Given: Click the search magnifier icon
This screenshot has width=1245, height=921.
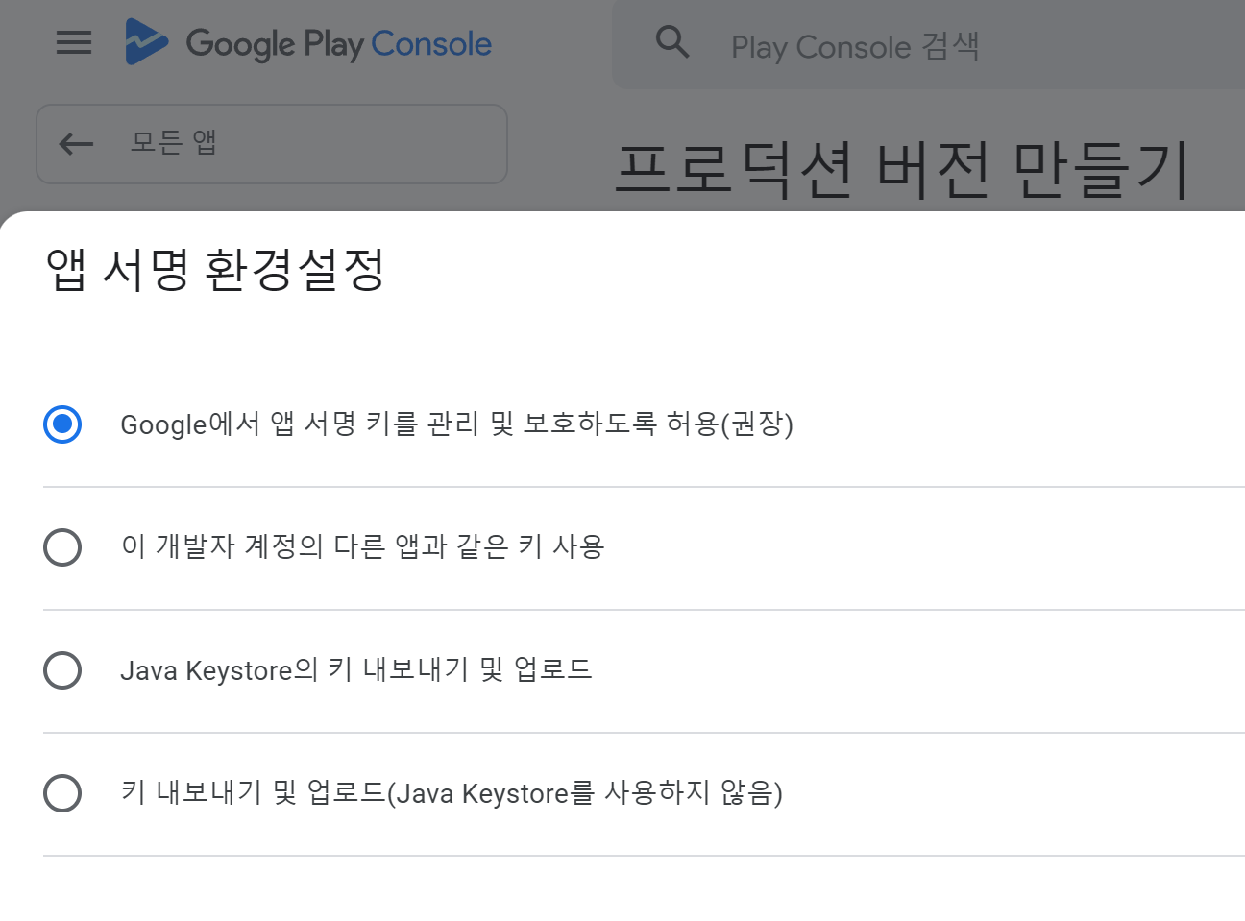Looking at the screenshot, I should click(x=672, y=42).
